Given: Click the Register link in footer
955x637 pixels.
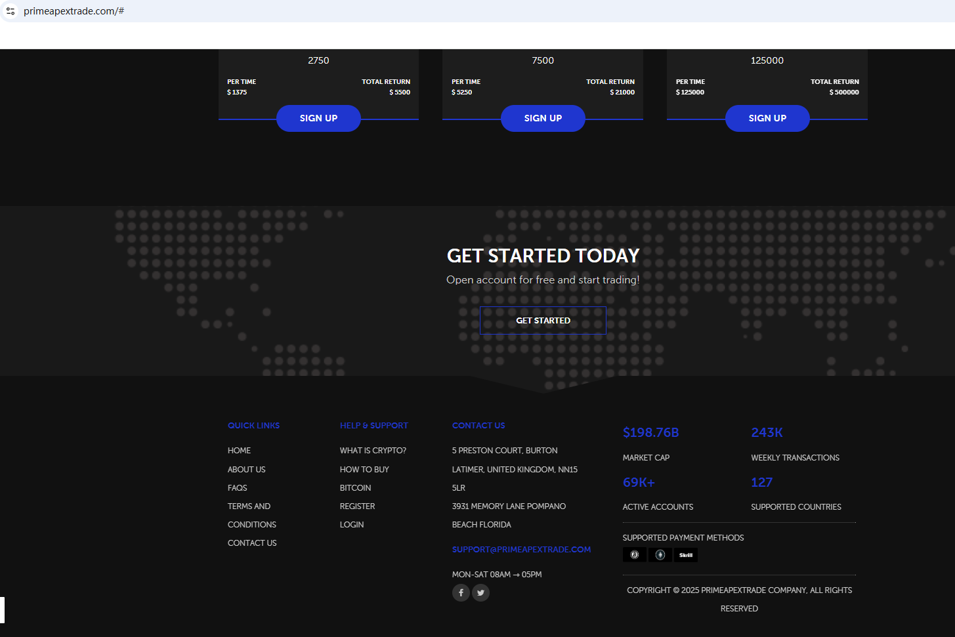Looking at the screenshot, I should pos(357,506).
